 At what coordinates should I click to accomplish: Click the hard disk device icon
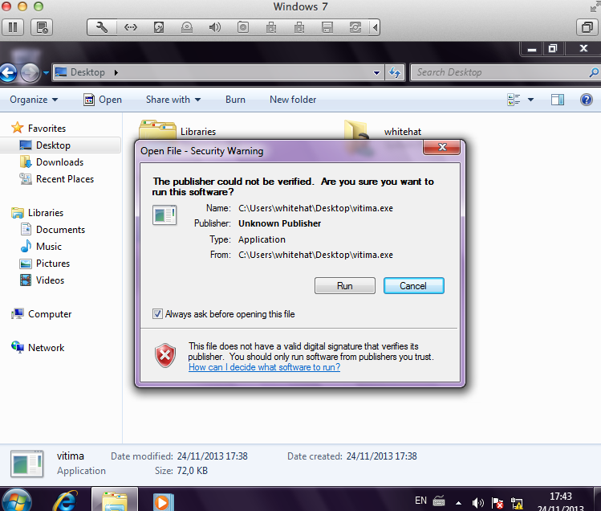159,27
